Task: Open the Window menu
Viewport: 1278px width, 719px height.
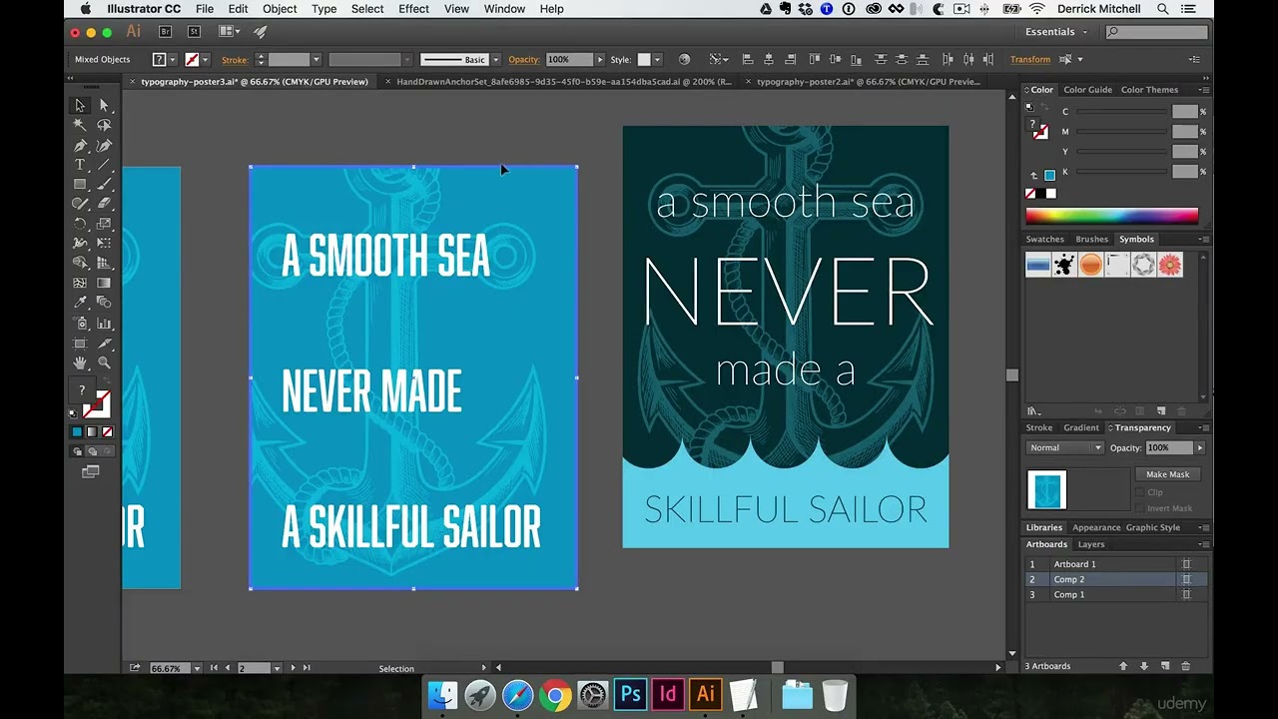Action: click(x=504, y=9)
